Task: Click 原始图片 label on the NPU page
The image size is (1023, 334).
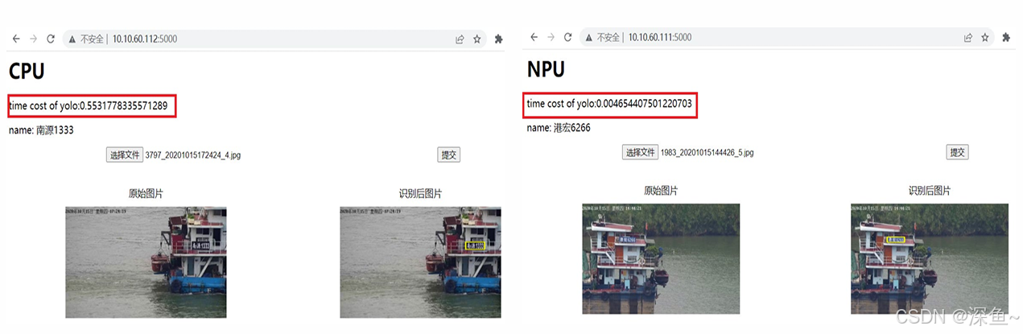Action: 661,191
